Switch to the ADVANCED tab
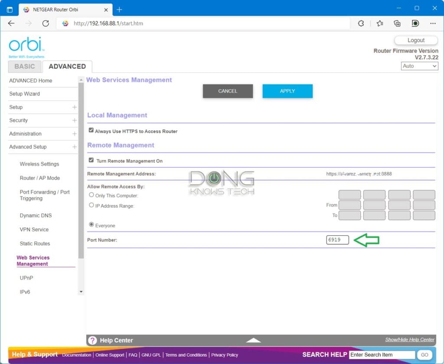Image resolution: width=444 pixels, height=364 pixels. (67, 66)
